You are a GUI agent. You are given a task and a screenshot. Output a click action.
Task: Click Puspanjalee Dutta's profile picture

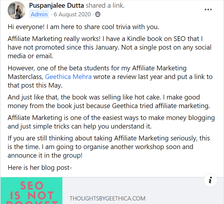pos(18,10)
